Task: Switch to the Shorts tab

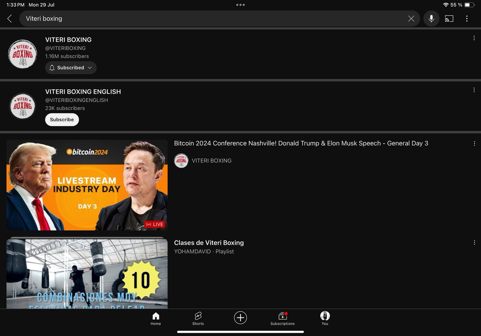Action: [198, 319]
